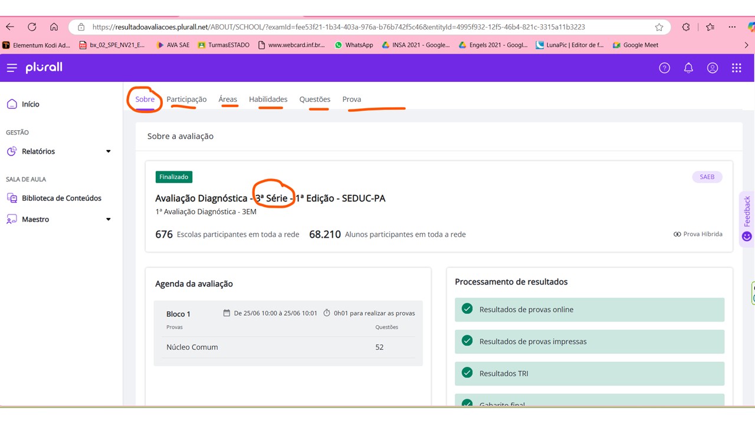Show more bookmarks chevron
Image resolution: width=755 pixels, height=424 pixels.
[747, 45]
